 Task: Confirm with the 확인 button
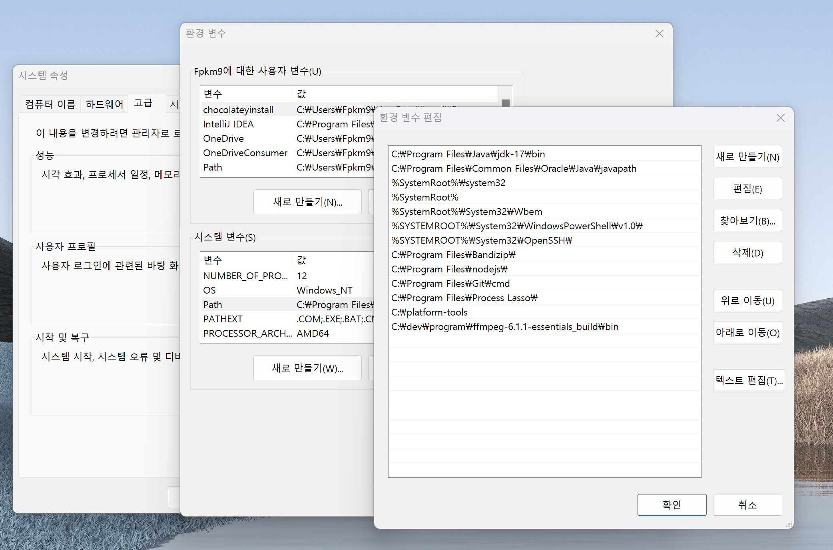672,505
